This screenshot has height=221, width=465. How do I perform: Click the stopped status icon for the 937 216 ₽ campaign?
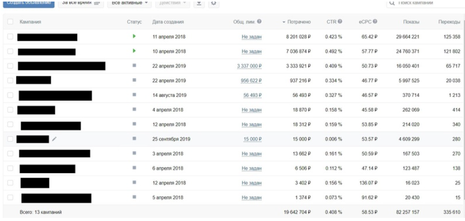134,80
